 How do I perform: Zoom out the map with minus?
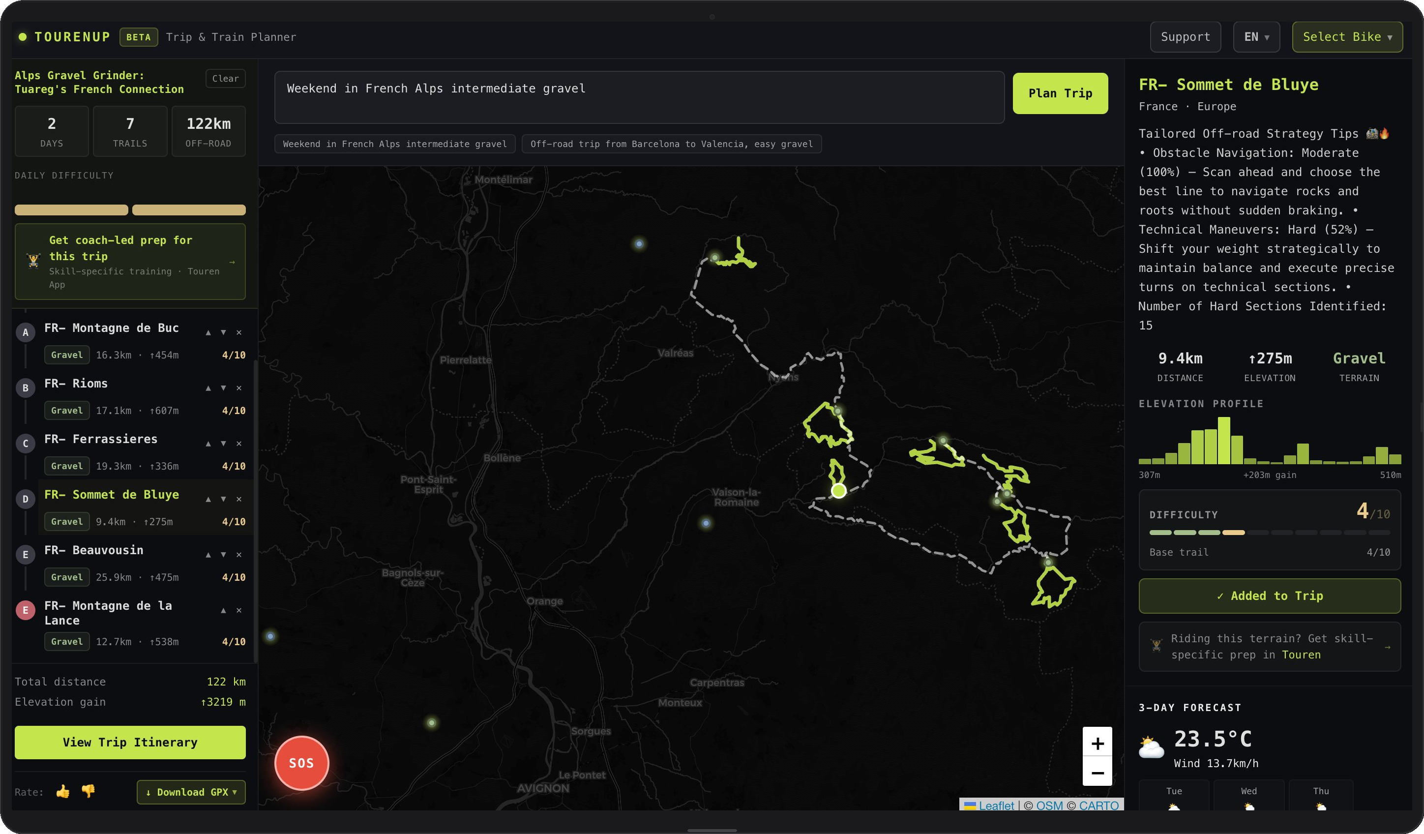click(x=1097, y=773)
